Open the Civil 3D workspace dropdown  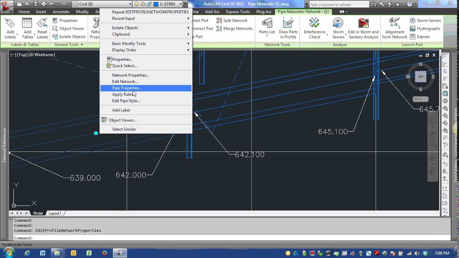(102, 4)
